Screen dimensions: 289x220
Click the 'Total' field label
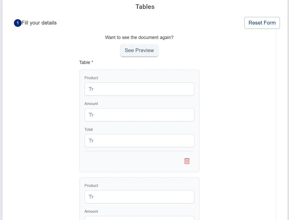pos(89,129)
